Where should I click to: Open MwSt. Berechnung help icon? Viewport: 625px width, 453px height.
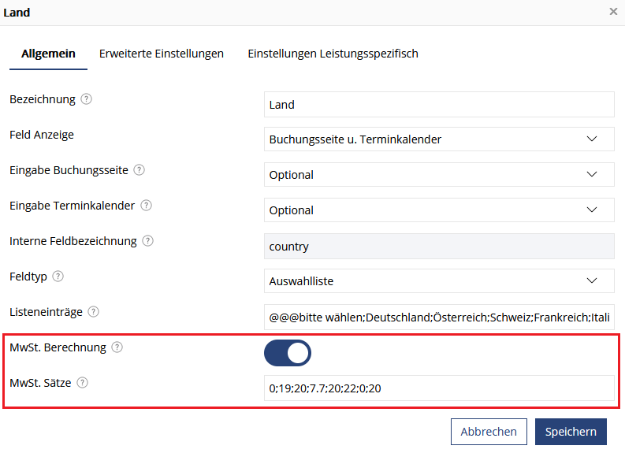point(117,347)
